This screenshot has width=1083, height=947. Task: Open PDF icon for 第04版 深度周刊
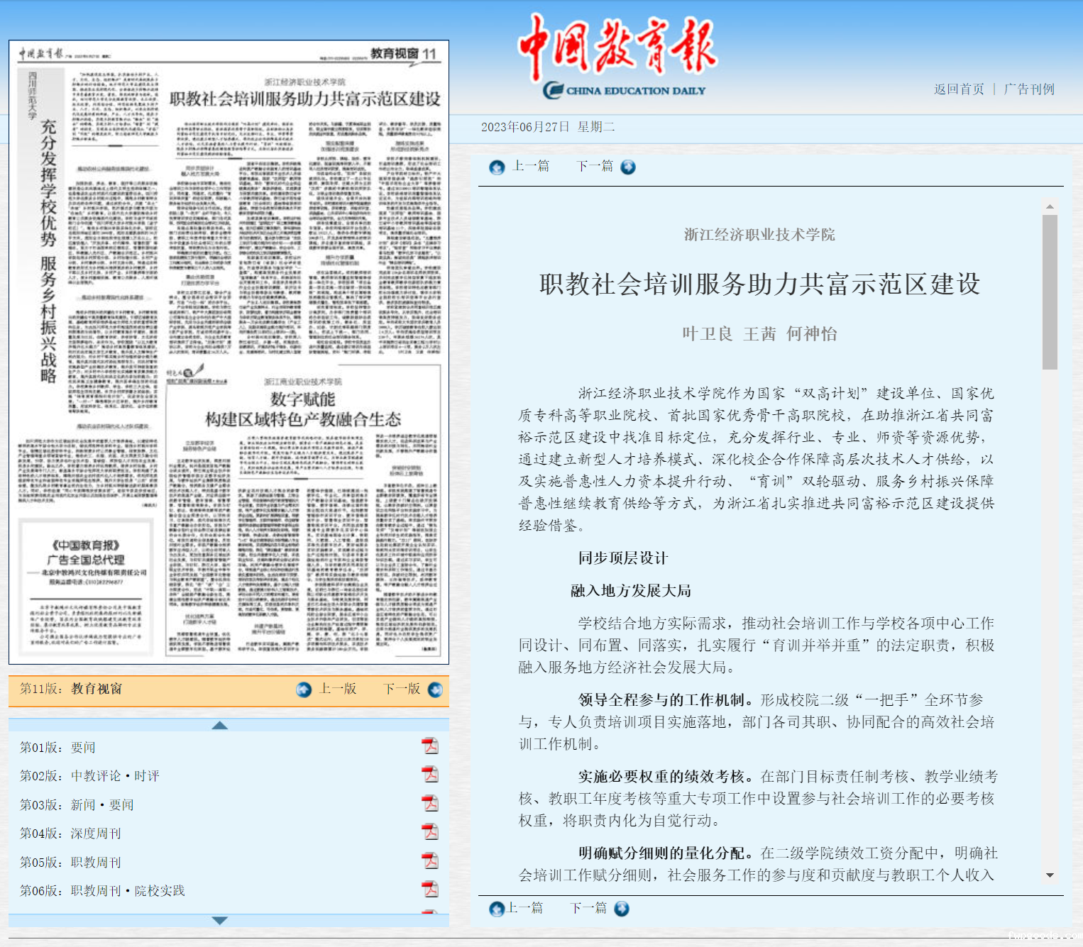[430, 832]
